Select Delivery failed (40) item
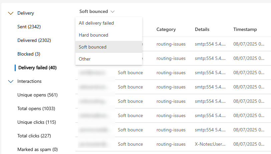Viewport: 271px width, 154px height. (x=37, y=68)
